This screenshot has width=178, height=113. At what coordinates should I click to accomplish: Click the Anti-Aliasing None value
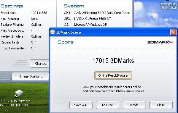click(x=35, y=19)
